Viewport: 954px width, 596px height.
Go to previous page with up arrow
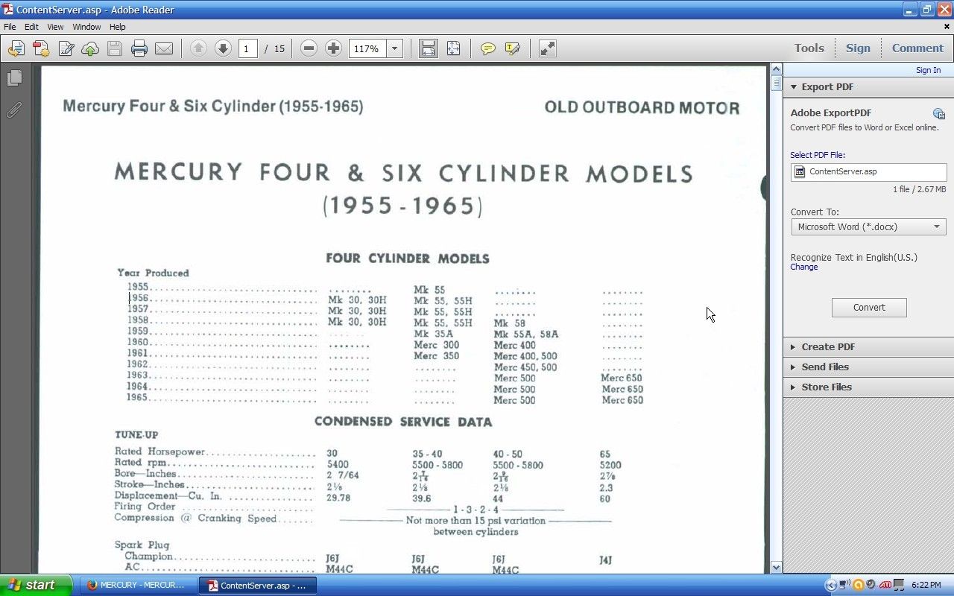click(x=198, y=48)
